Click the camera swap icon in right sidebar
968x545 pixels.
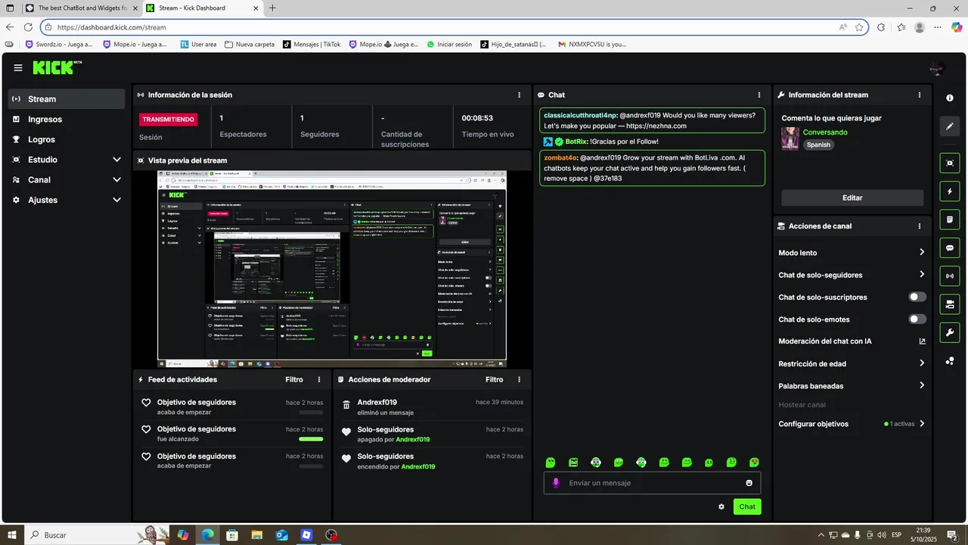coord(950,304)
